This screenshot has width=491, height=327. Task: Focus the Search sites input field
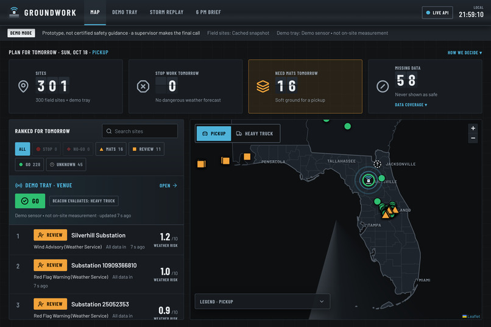pos(140,131)
